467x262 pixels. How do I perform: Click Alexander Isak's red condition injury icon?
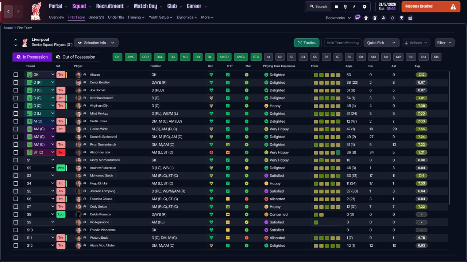pyautogui.click(x=211, y=152)
